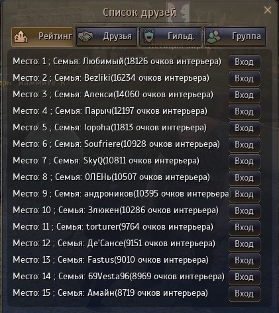Click Вход for family Любимый
The width and height of the screenshot is (279, 313).
point(245,62)
